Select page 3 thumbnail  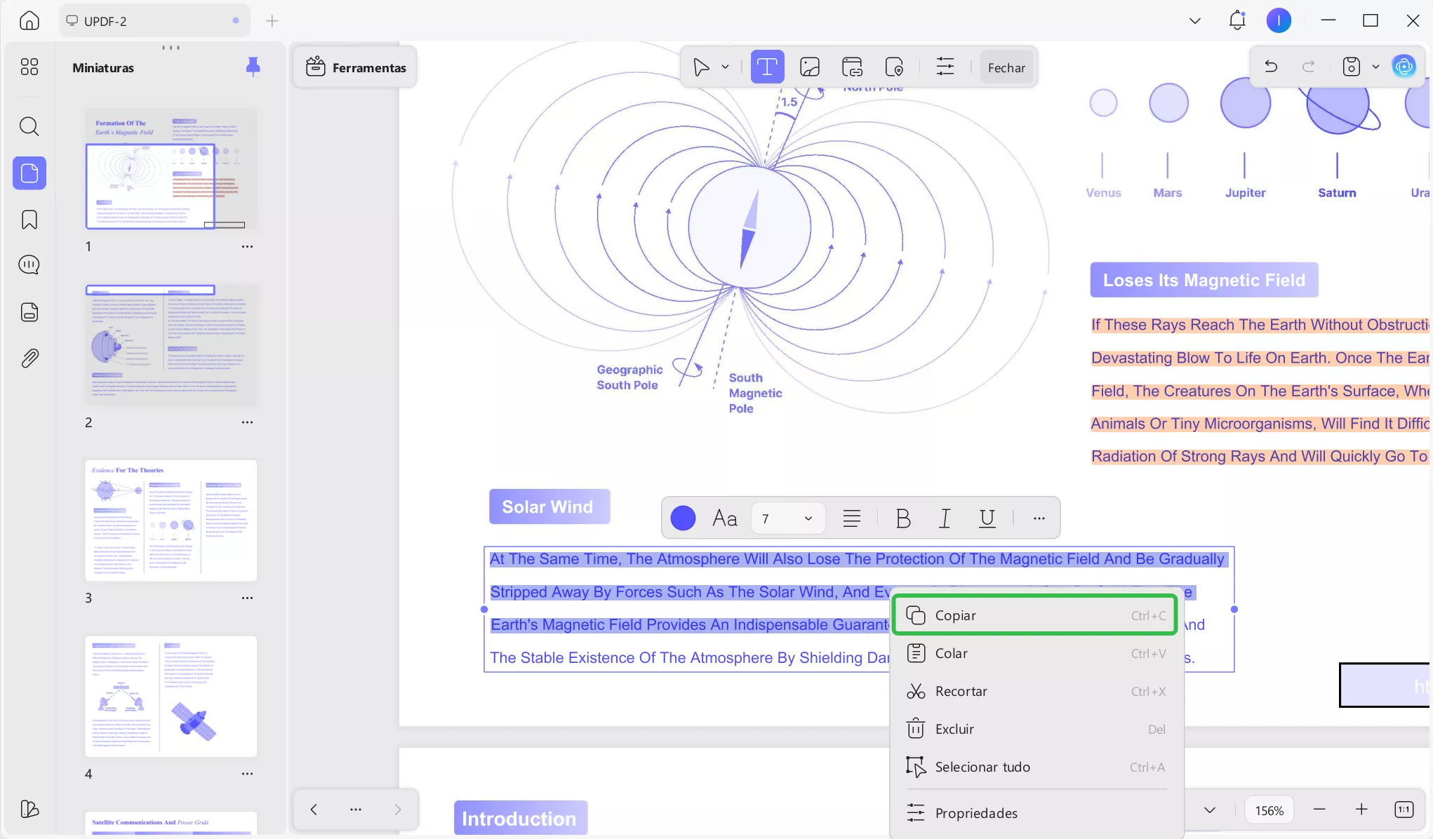(171, 521)
